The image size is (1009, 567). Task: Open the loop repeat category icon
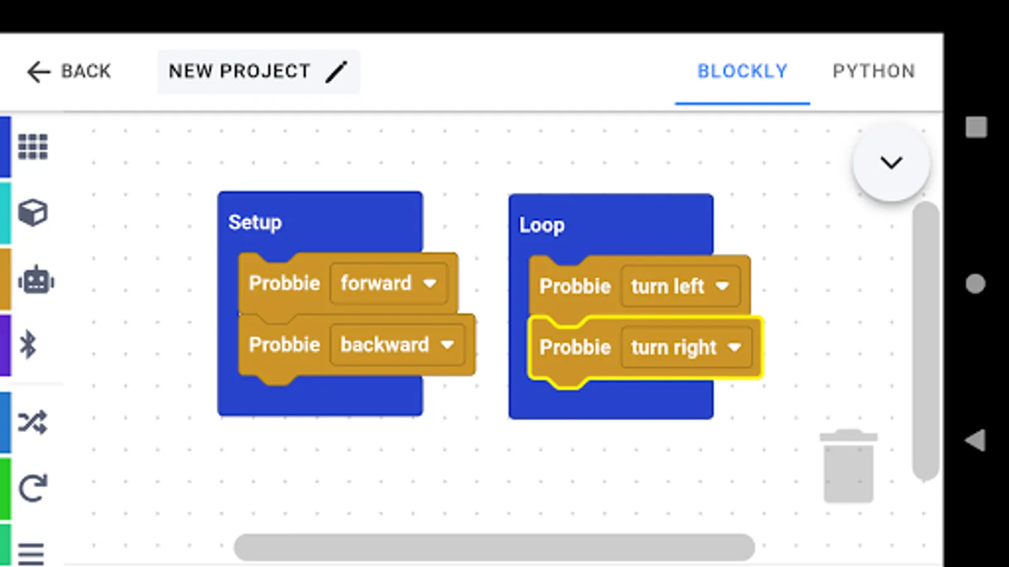pyautogui.click(x=33, y=488)
